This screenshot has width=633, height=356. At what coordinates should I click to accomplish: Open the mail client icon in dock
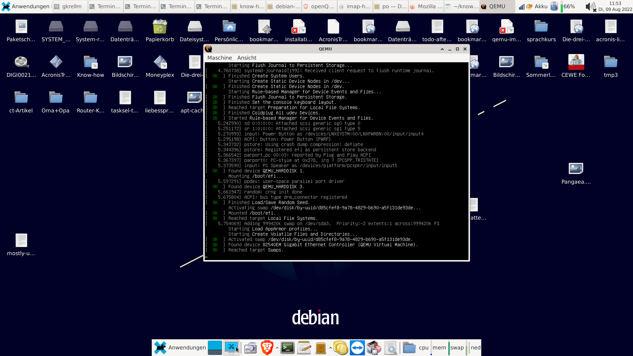pos(251,348)
